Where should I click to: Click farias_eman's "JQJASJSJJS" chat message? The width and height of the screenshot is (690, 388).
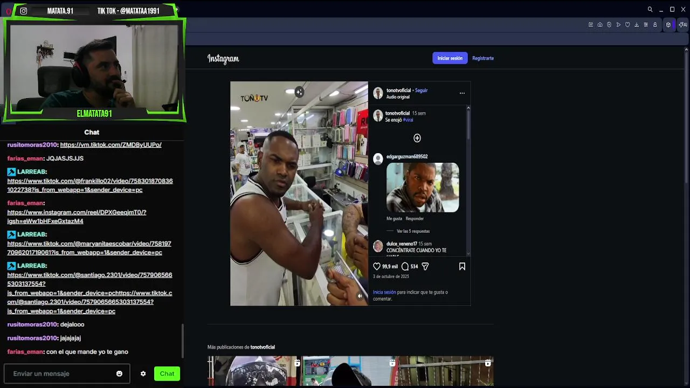[x=65, y=158]
